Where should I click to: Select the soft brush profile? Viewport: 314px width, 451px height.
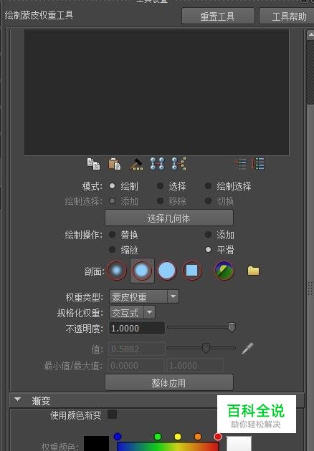[142, 271]
